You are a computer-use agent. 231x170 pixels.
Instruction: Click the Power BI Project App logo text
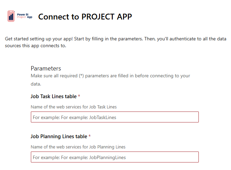pos(25,16)
